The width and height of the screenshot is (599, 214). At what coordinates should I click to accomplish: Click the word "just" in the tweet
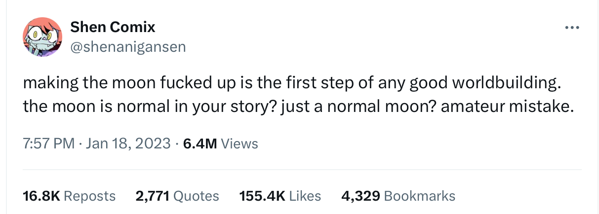coord(295,106)
